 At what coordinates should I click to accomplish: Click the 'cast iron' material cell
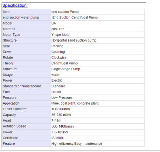[x=98, y=29]
